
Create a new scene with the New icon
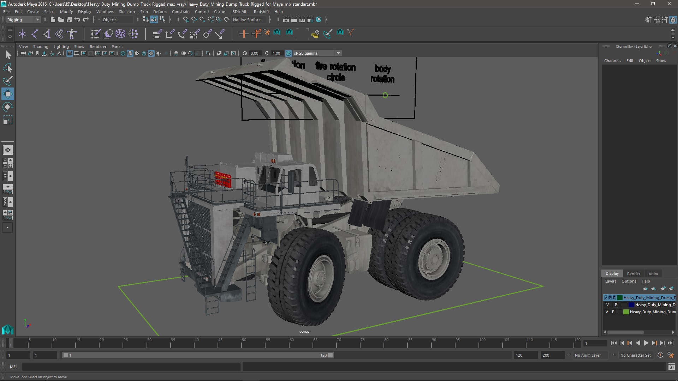[53, 20]
